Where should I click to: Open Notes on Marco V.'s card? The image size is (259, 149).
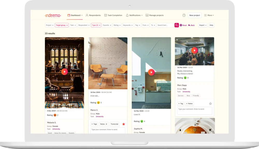click(104, 124)
